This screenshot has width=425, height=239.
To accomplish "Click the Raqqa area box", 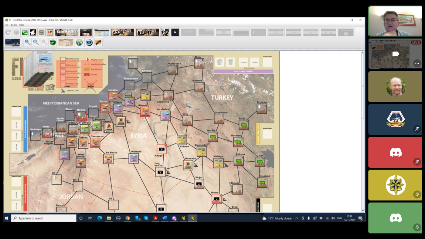I will pos(161,149).
